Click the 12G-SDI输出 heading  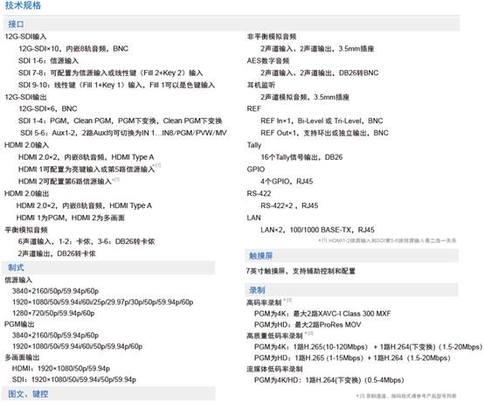click(25, 97)
